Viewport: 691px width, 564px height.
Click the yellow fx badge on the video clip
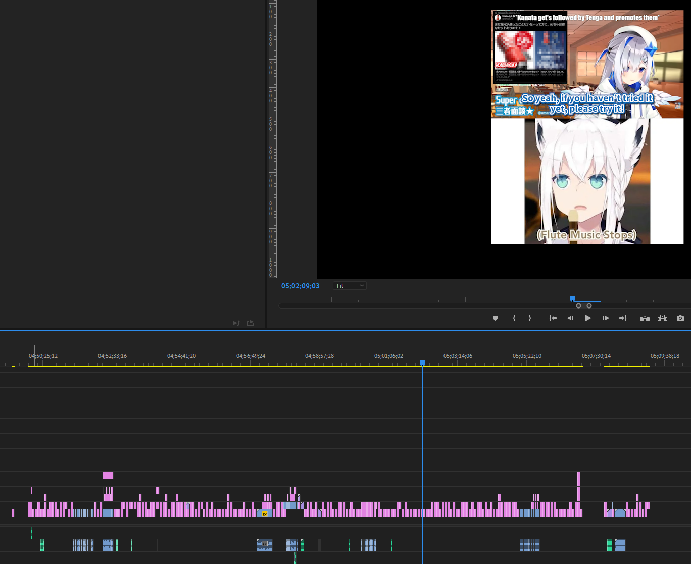pyautogui.click(x=265, y=514)
